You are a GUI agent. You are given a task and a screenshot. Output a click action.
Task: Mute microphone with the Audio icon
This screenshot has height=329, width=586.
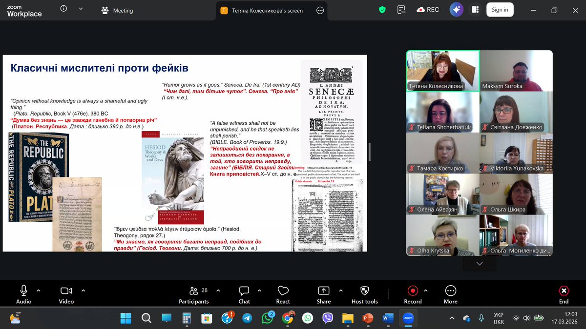coord(23,294)
